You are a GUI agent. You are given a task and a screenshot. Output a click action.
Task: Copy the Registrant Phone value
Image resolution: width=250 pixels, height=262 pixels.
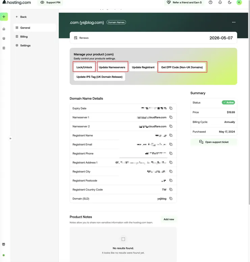click(171, 153)
